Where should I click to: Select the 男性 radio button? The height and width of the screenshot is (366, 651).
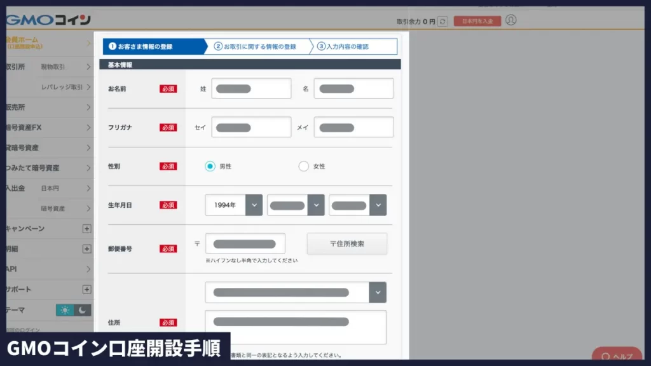tap(210, 166)
